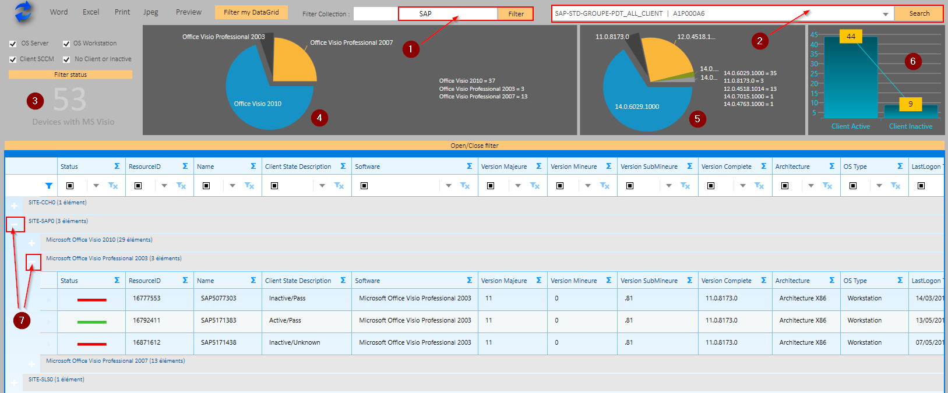Open the collection combo box dropdown arrow

point(886,14)
